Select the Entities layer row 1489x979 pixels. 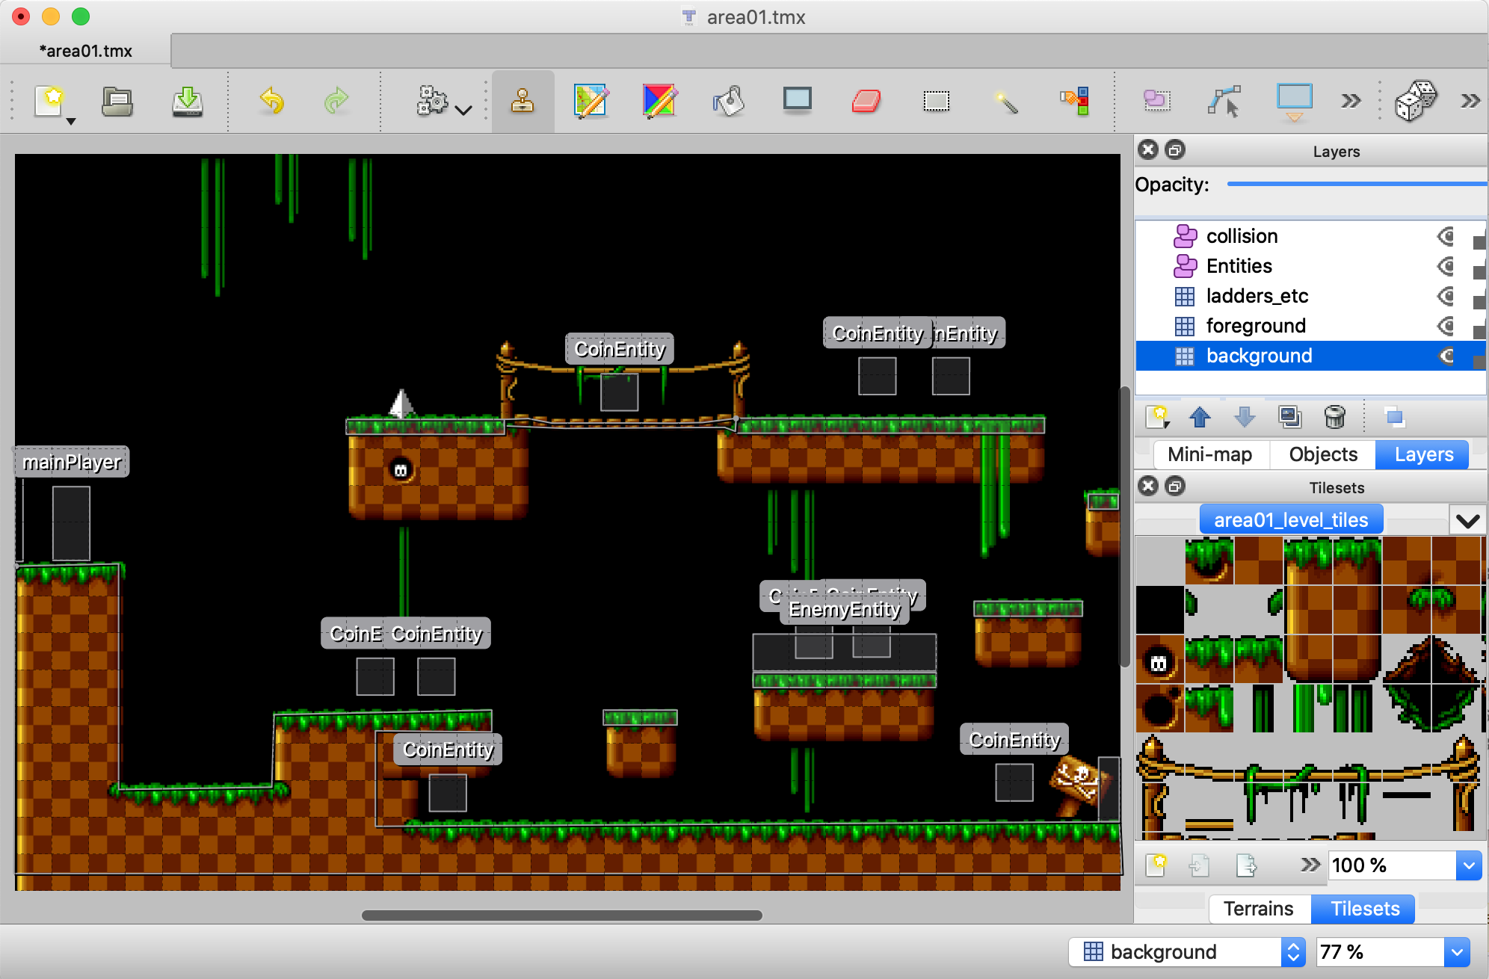pos(1310,266)
